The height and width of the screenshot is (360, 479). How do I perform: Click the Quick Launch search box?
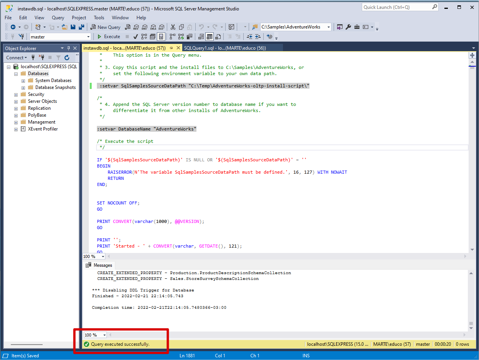click(400, 7)
